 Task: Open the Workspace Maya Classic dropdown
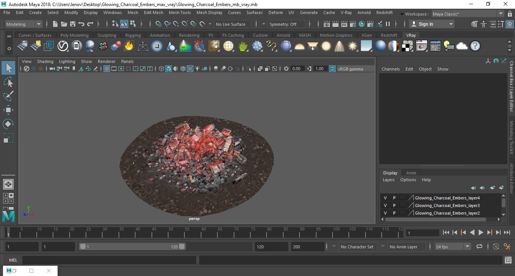click(468, 14)
